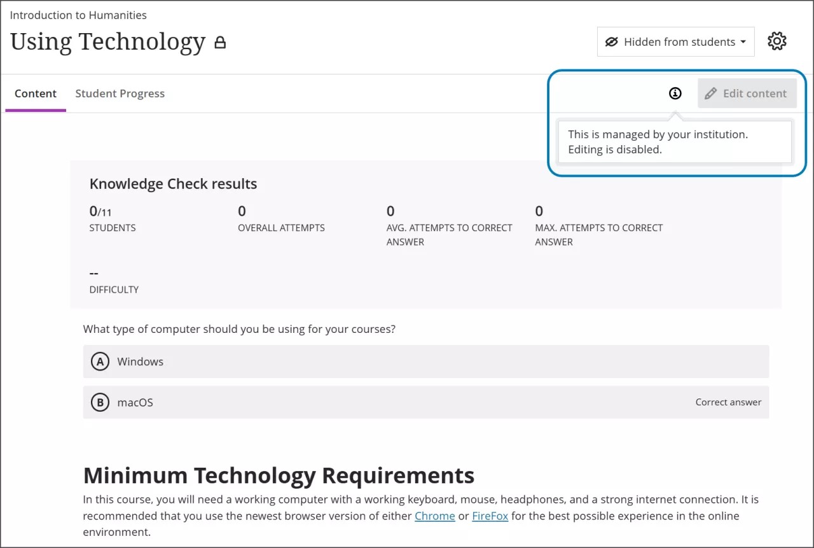Open the Chrome download link
This screenshot has height=548, width=814.
tap(434, 516)
